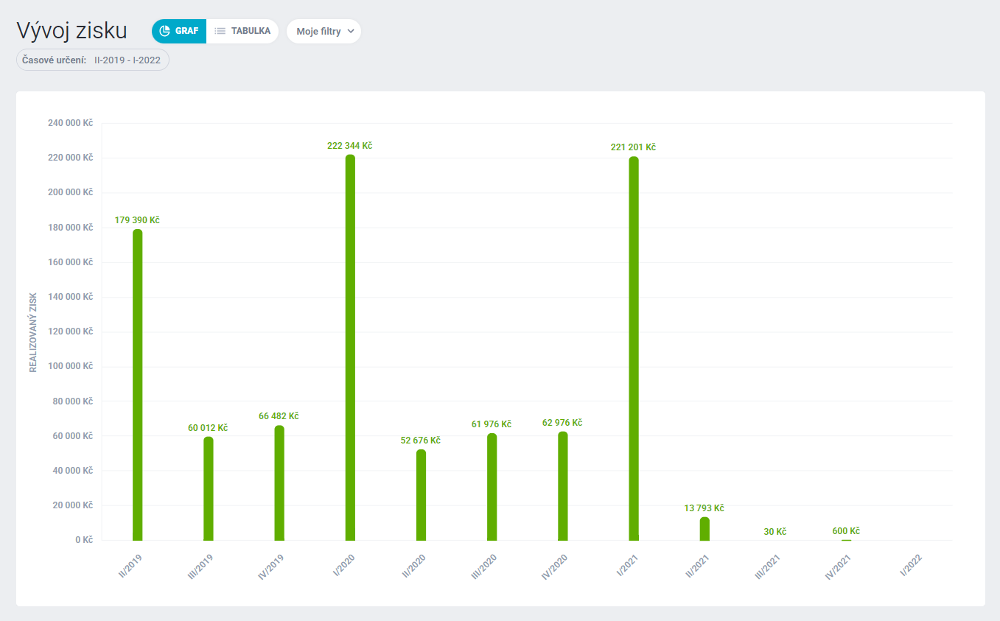Switch to the TABULKA view
Image resolution: width=1000 pixels, height=621 pixels.
(242, 31)
